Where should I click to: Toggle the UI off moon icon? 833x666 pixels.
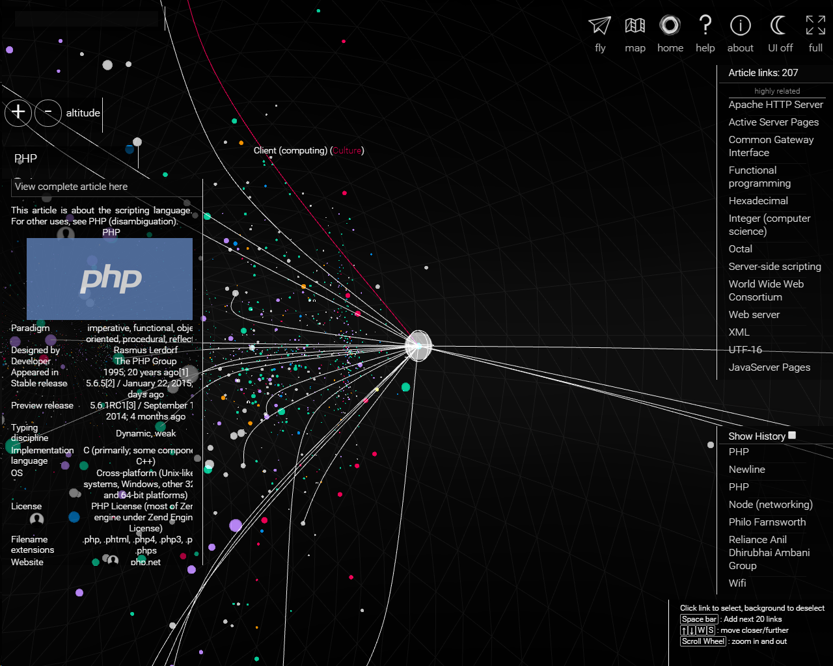tap(779, 25)
